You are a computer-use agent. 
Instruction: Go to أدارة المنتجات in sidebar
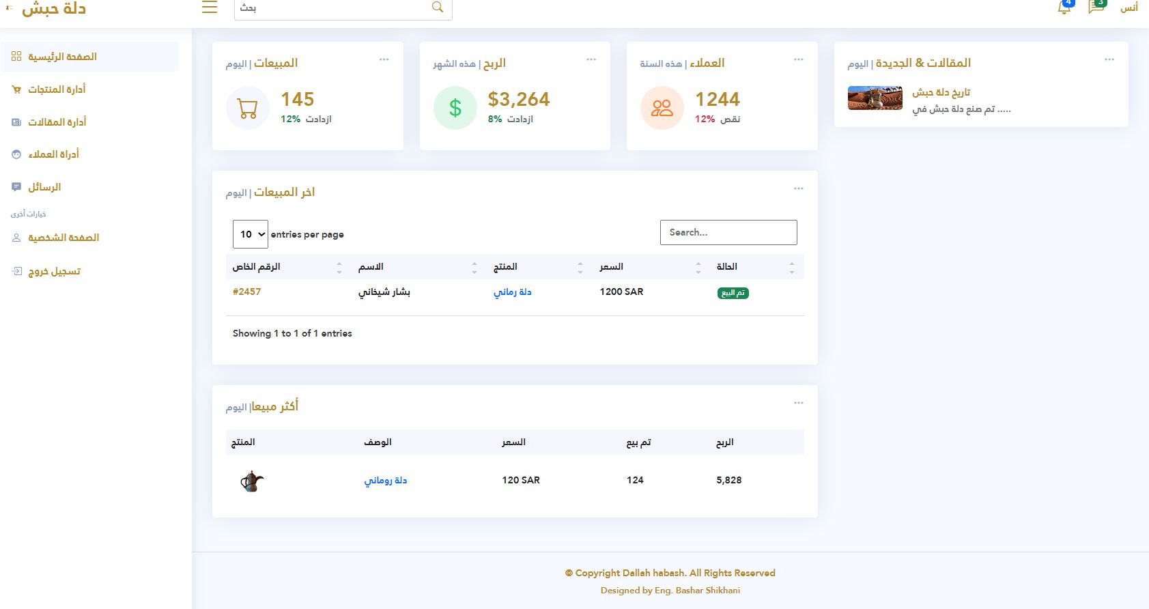pyautogui.click(x=57, y=89)
